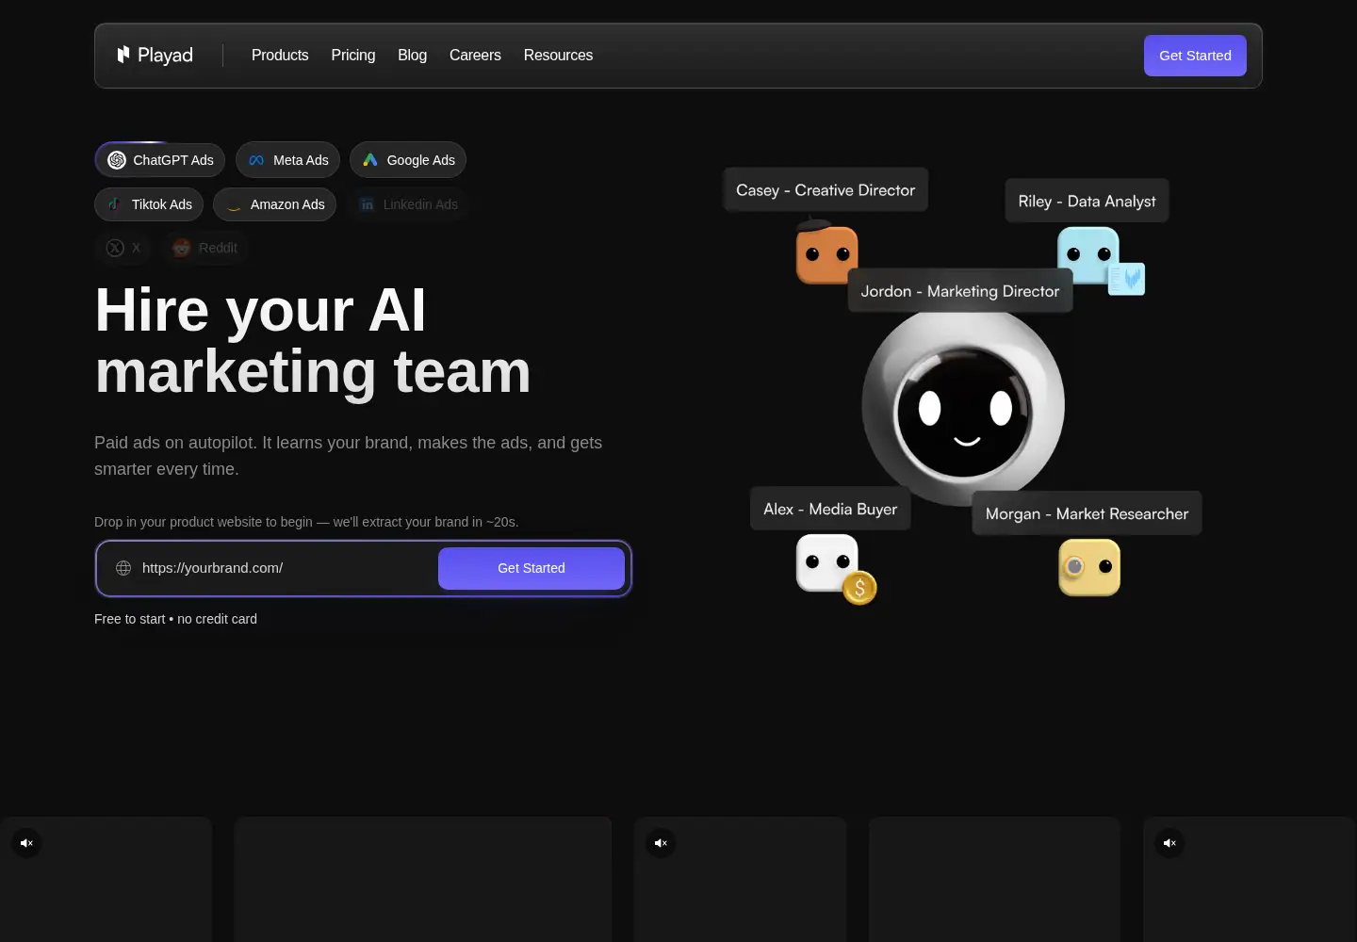
Task: Open the Resources menu
Action: coord(558,56)
